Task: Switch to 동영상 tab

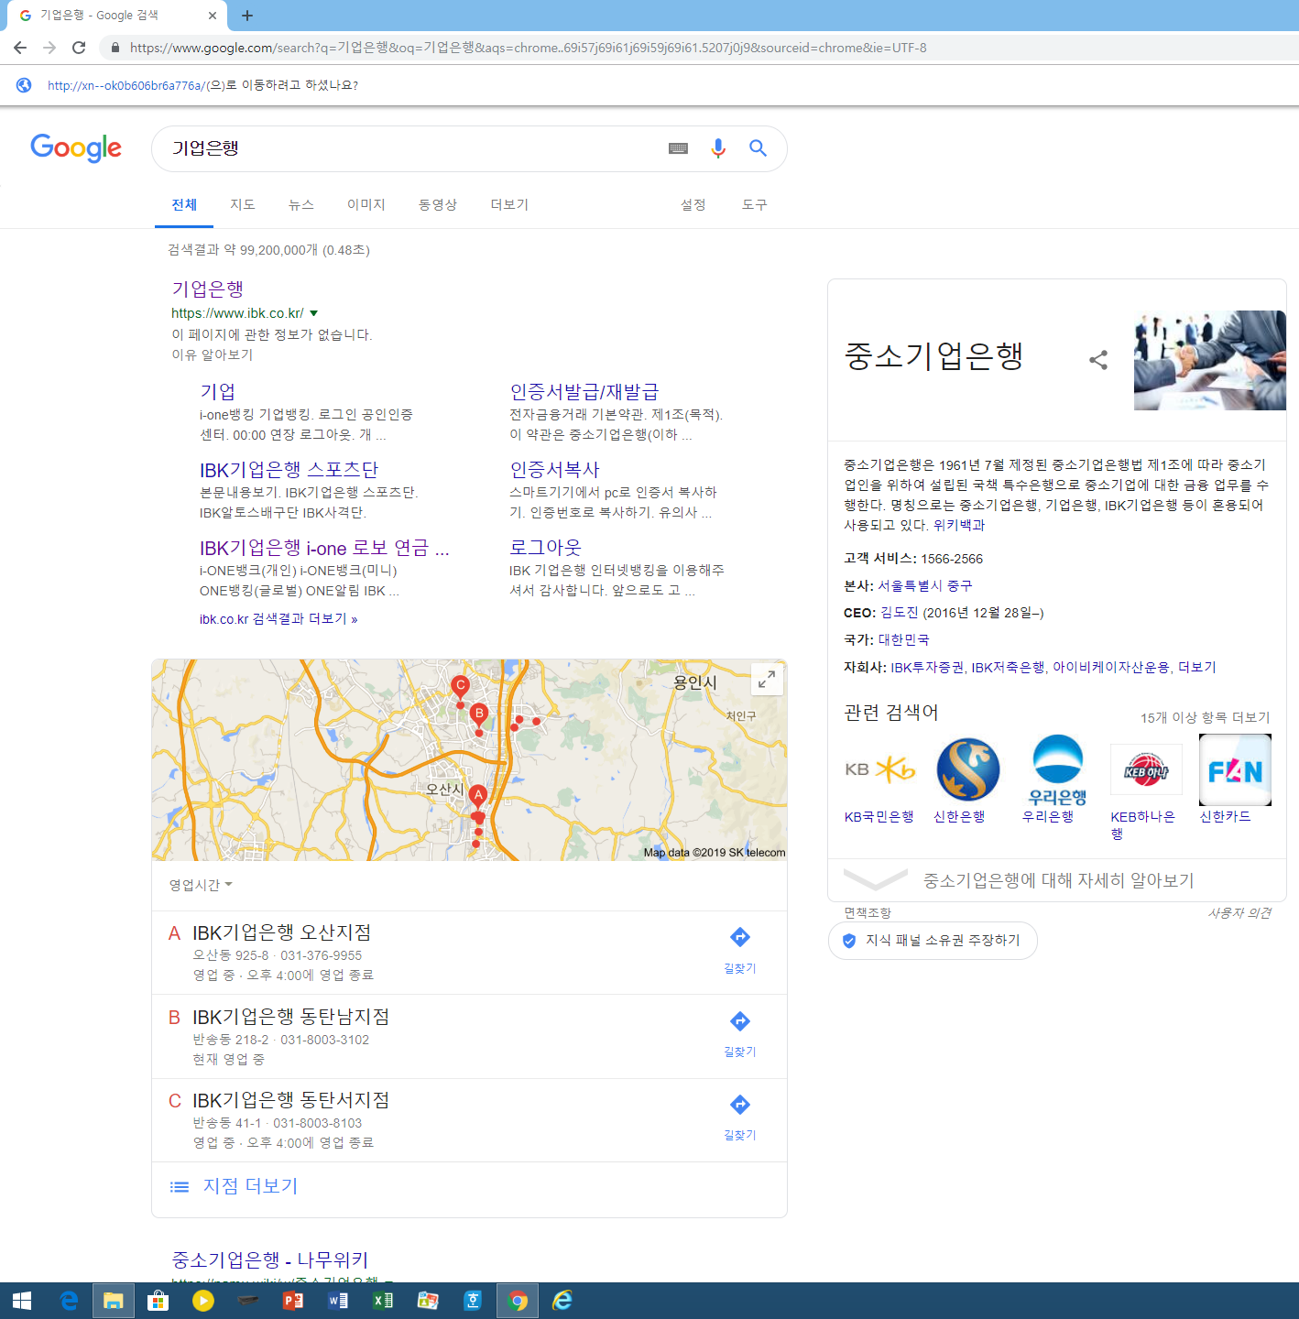Action: click(438, 204)
